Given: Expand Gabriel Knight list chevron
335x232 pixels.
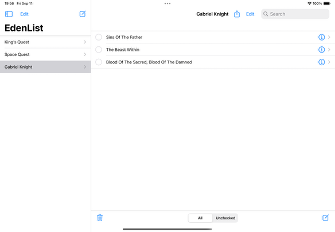Looking at the screenshot, I should 85,67.
